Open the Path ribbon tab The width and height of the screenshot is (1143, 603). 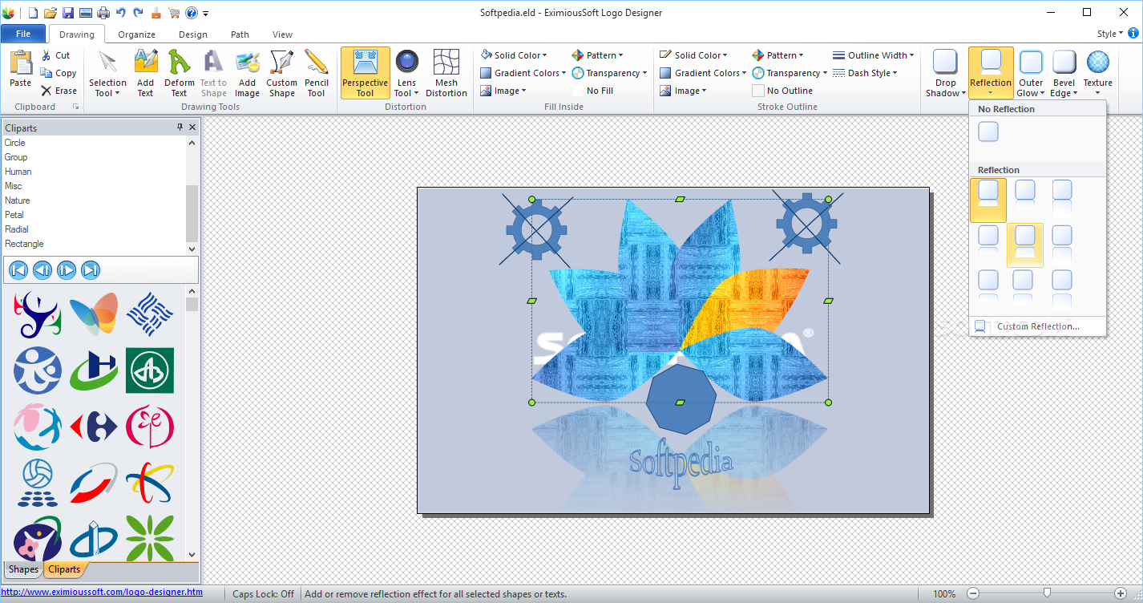240,34
